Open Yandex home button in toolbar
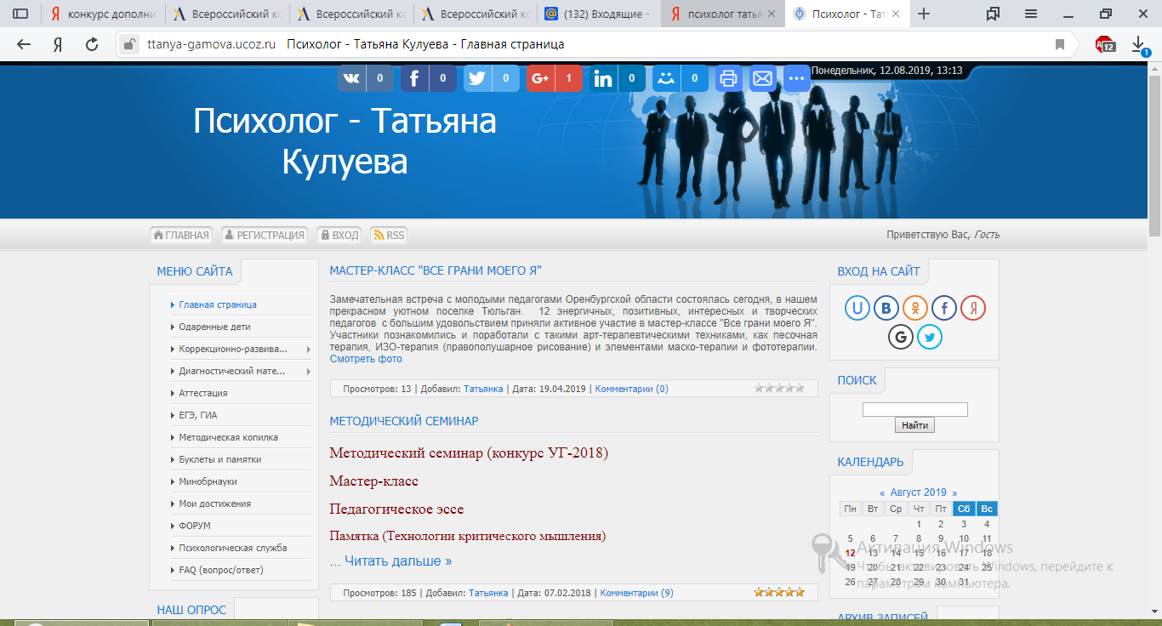1162x626 pixels. pyautogui.click(x=58, y=45)
